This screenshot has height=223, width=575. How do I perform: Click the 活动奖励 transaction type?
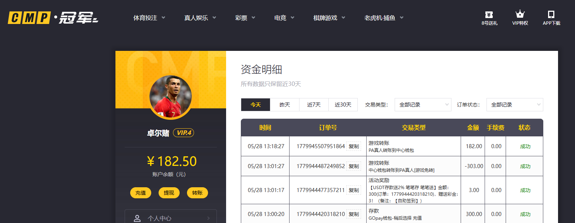[x=379, y=181]
